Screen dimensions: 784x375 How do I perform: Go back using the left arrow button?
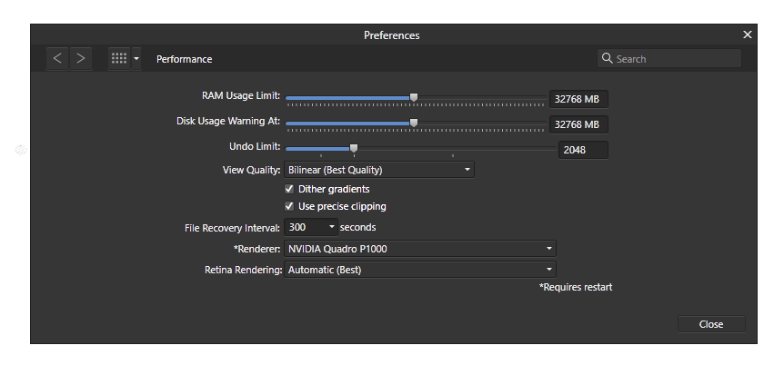[57, 59]
